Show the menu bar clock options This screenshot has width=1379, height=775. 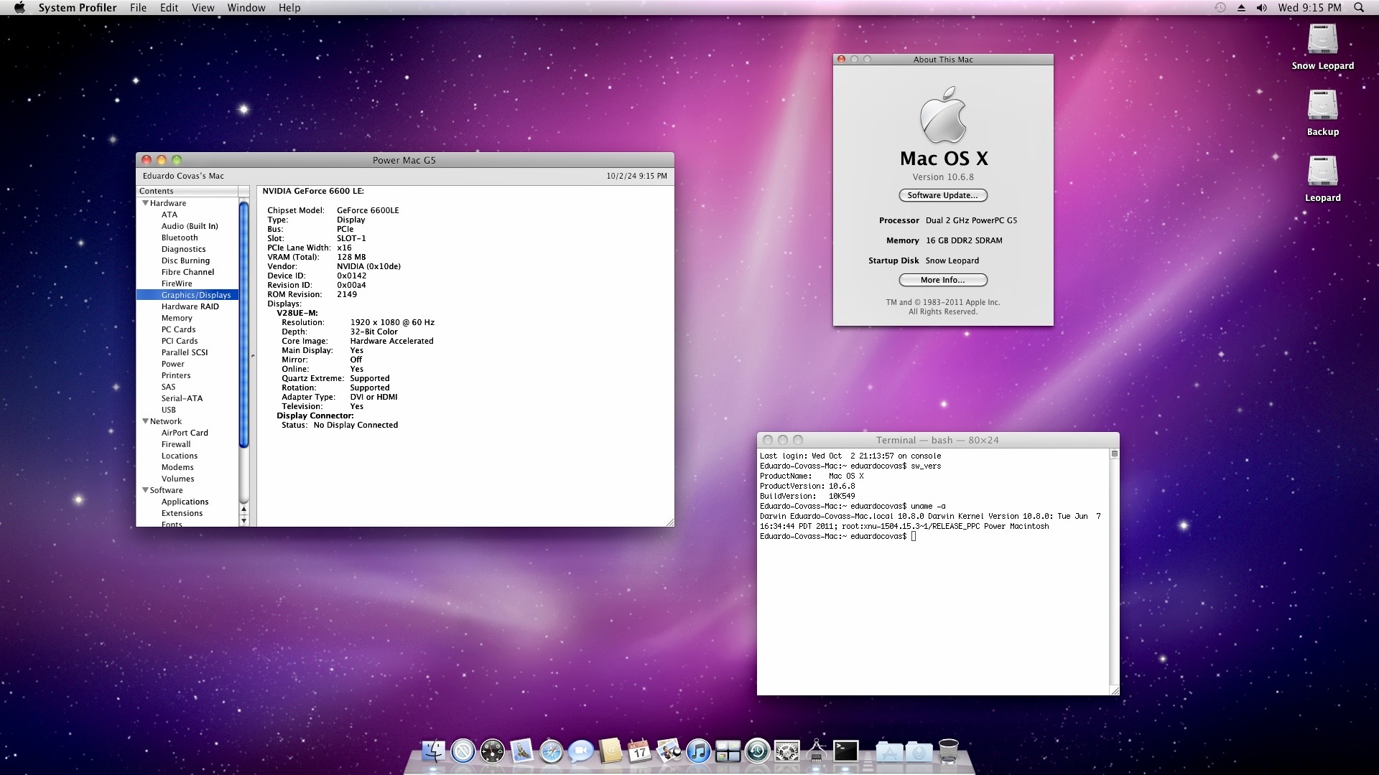click(x=1309, y=8)
